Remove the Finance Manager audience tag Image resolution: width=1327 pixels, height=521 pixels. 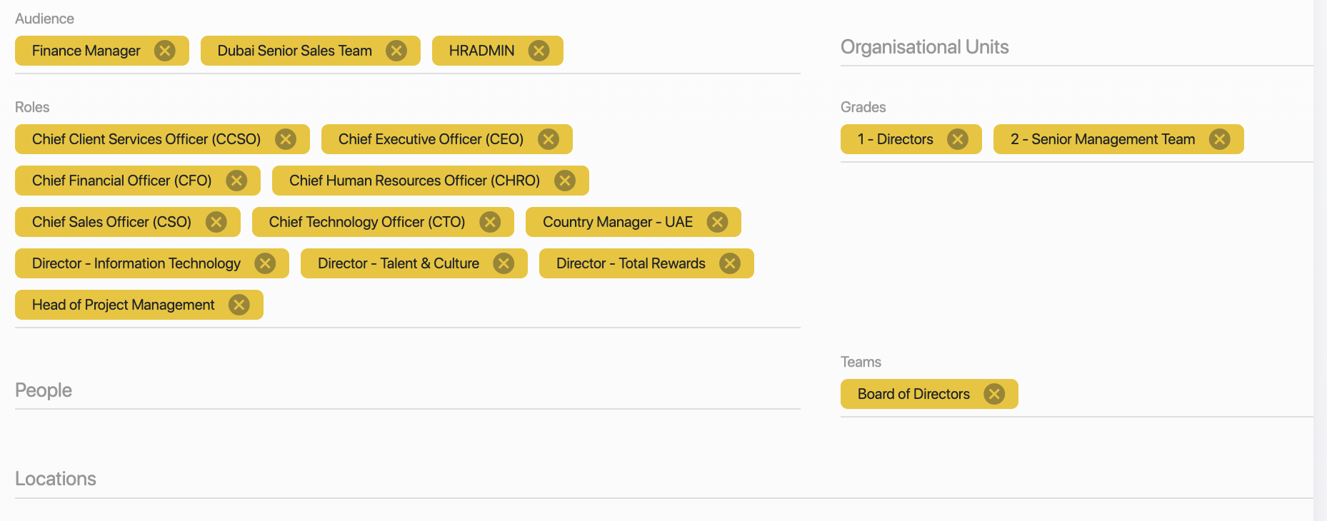click(x=165, y=51)
